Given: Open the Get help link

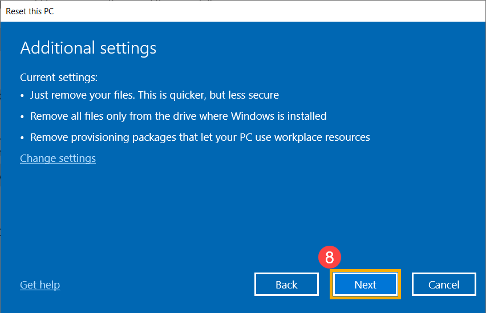Looking at the screenshot, I should (40, 285).
